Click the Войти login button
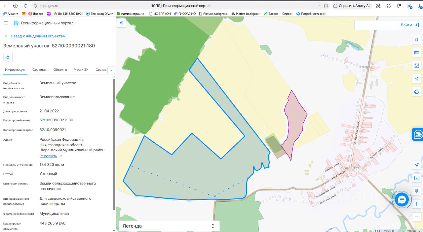The height and width of the screenshot is (232, 423). 388,25
